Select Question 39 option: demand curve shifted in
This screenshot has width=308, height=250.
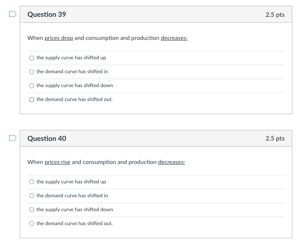pyautogui.click(x=31, y=72)
